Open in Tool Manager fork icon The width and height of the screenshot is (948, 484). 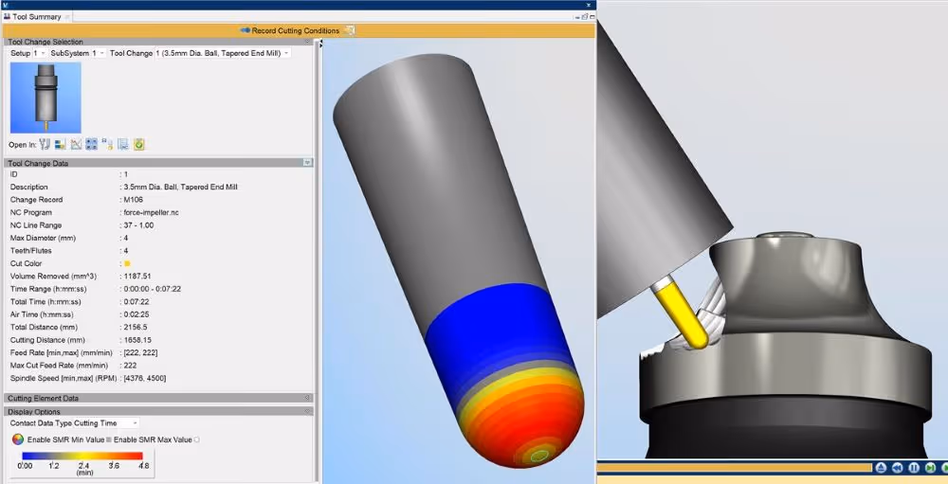pyautogui.click(x=45, y=144)
